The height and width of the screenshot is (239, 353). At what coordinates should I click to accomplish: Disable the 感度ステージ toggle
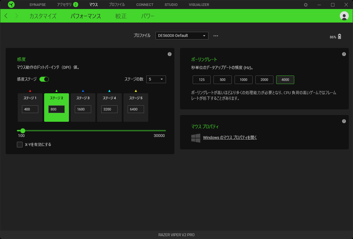(x=44, y=79)
